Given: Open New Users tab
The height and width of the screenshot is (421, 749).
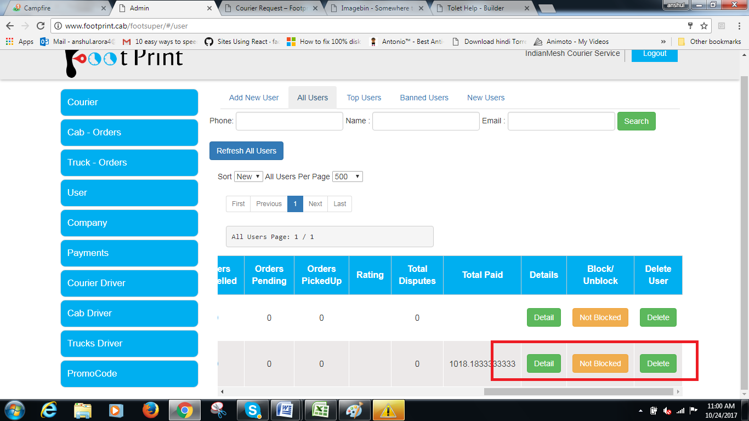Looking at the screenshot, I should coord(486,98).
